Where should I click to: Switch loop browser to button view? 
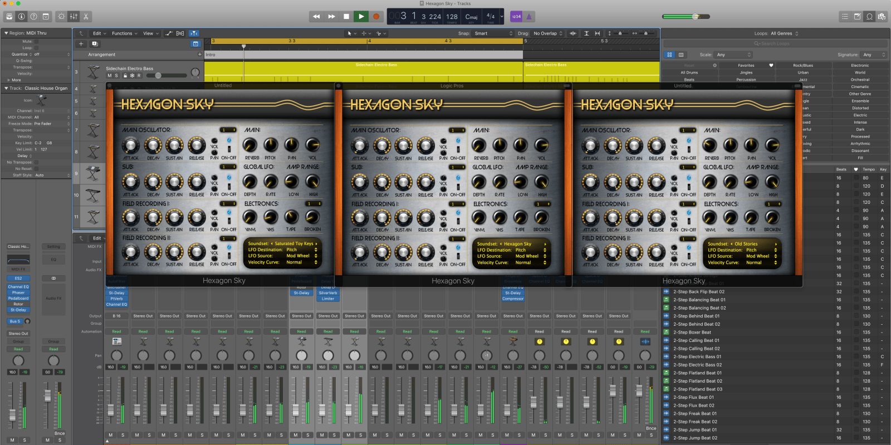click(x=669, y=55)
